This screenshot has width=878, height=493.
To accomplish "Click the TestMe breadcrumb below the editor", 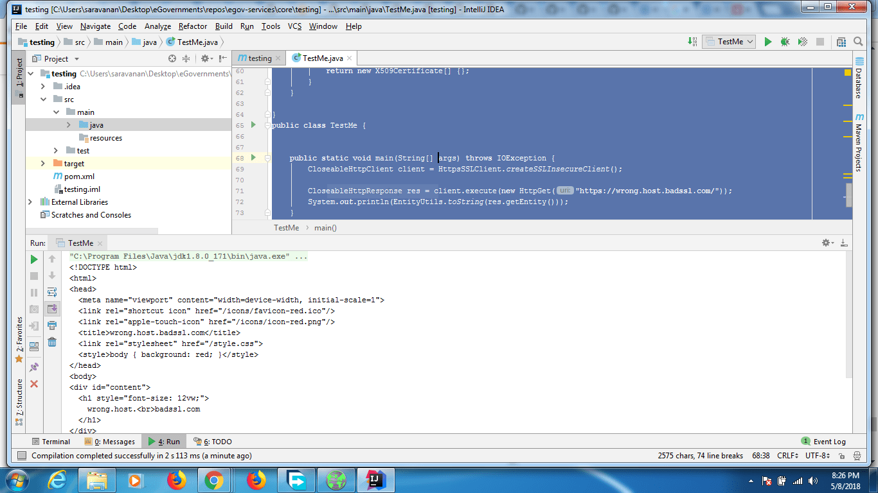I will 286,228.
